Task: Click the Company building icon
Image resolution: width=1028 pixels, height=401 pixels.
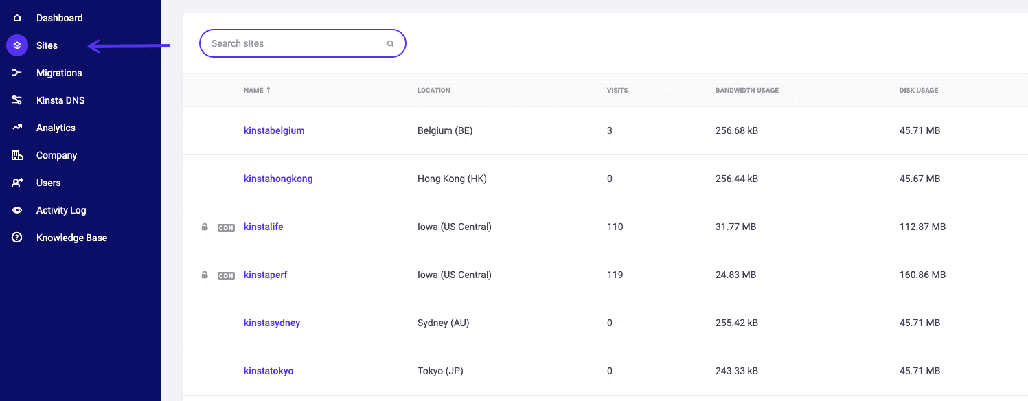Action: pyautogui.click(x=17, y=154)
